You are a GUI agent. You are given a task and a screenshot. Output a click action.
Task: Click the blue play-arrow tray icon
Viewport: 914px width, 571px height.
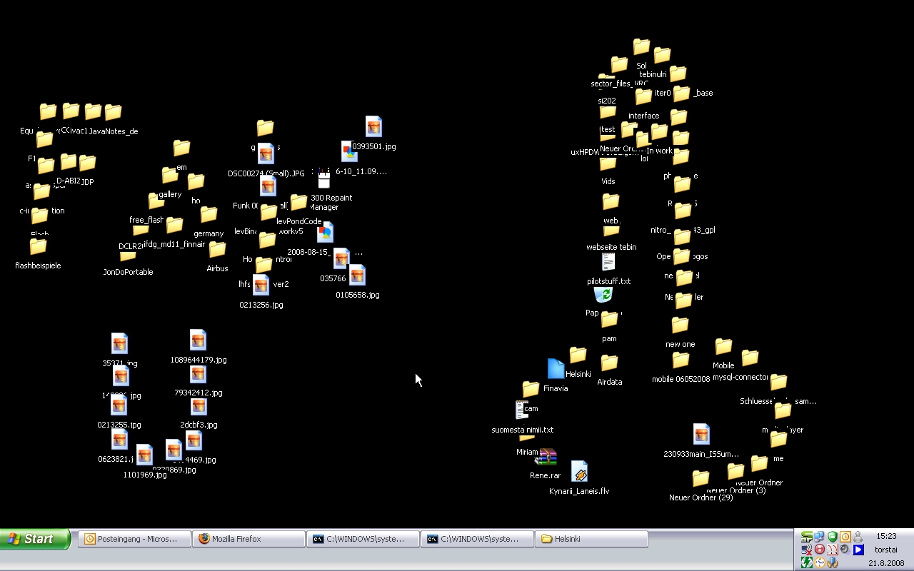tap(858, 550)
